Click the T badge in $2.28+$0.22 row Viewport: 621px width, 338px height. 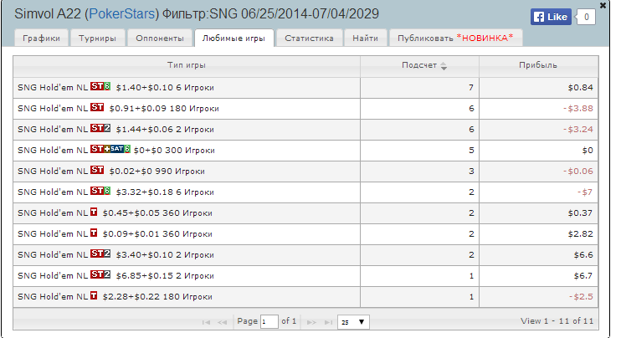tap(94, 295)
